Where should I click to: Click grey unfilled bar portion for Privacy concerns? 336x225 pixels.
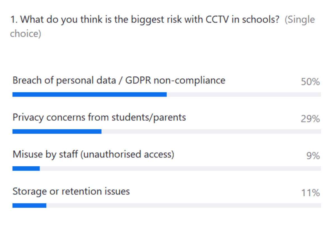pos(211,132)
